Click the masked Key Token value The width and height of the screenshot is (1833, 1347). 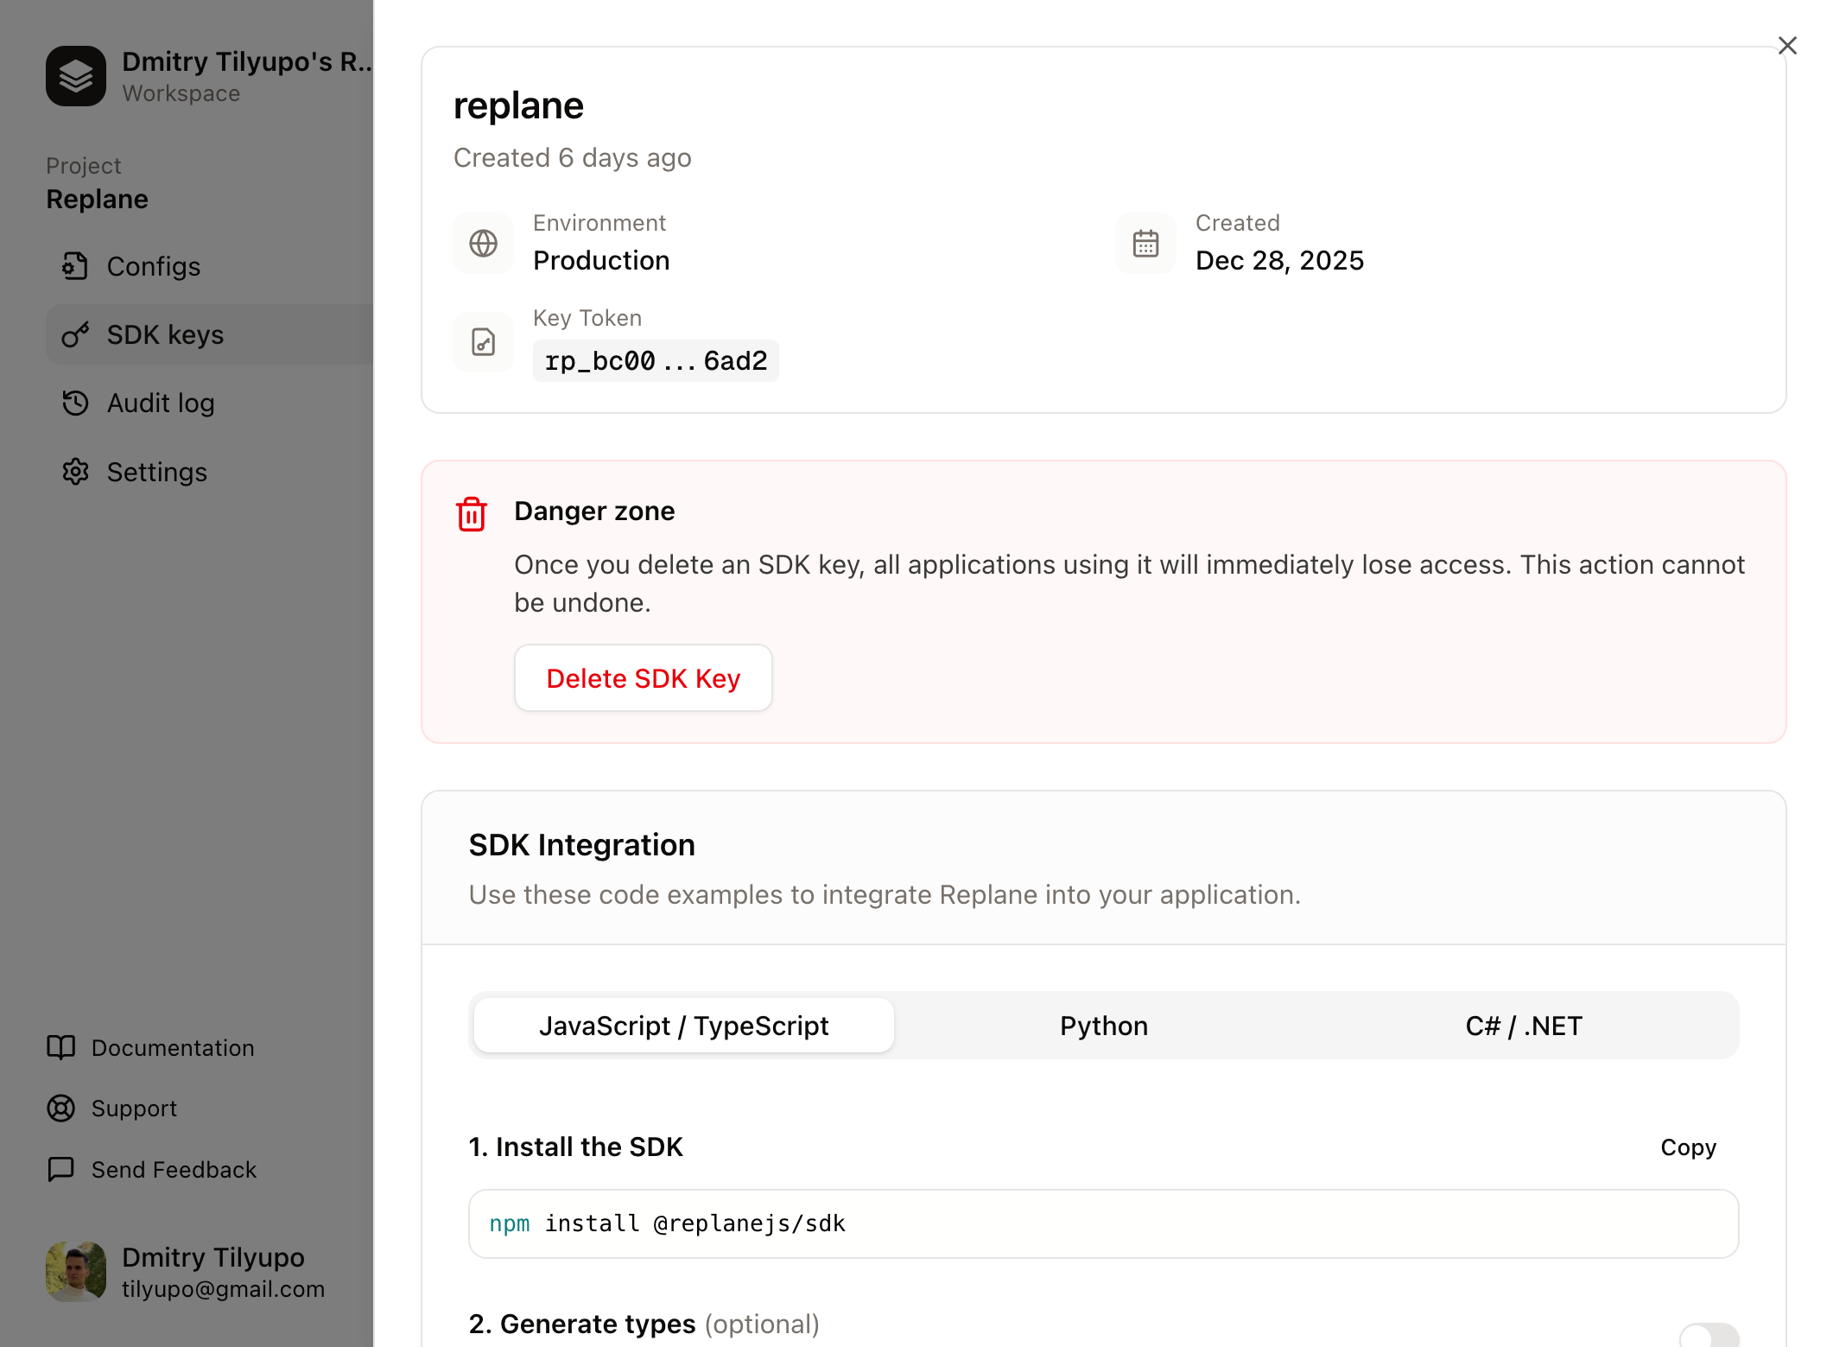tap(656, 360)
